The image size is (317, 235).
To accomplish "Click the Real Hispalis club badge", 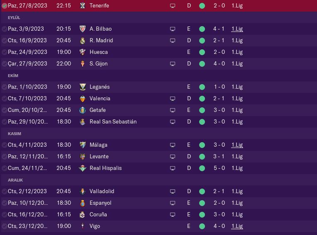I will [83, 168].
